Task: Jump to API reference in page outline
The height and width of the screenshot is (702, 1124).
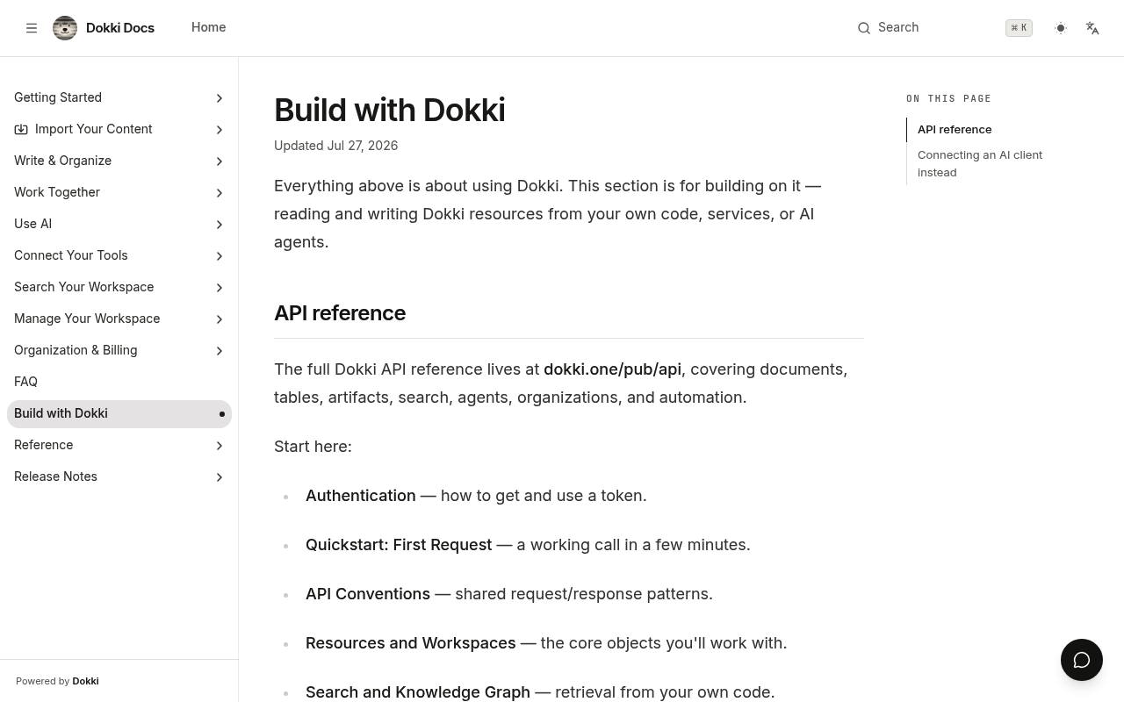Action: 955,129
